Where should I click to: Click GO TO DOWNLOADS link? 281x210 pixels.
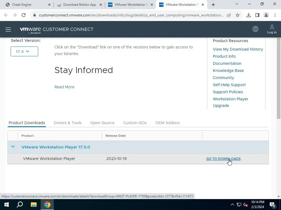point(223,159)
